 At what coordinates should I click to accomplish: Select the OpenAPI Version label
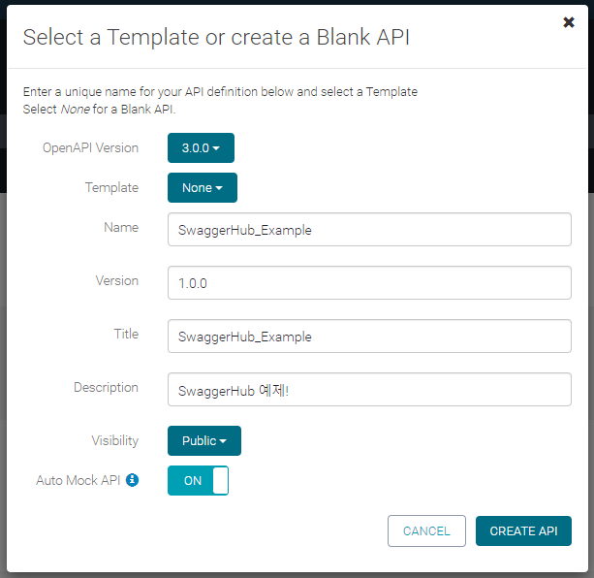pos(90,147)
